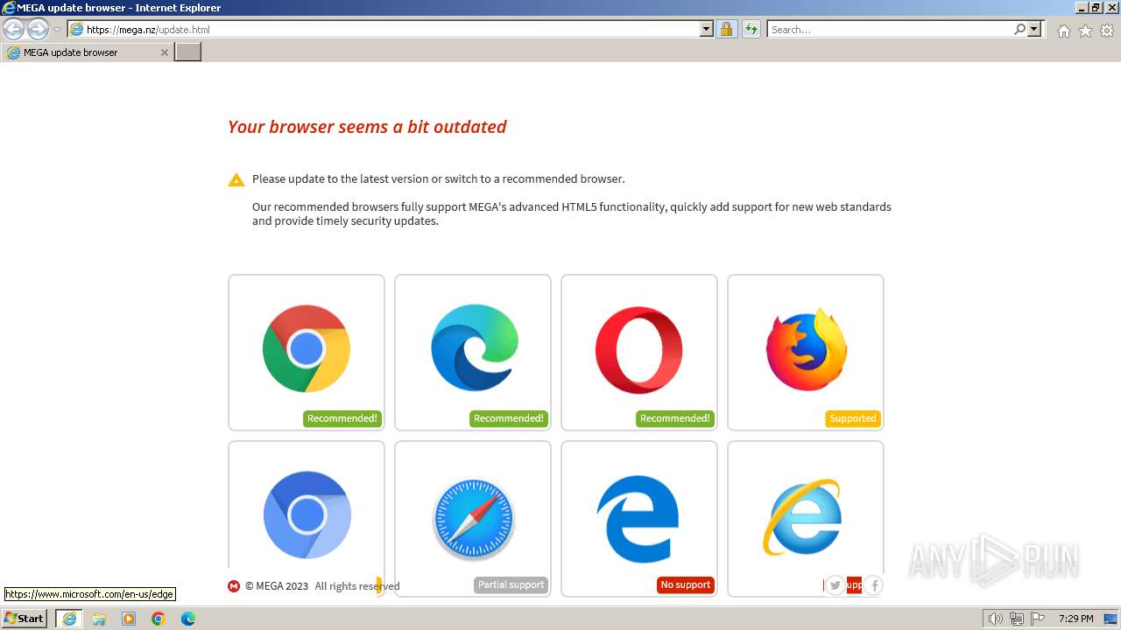This screenshot has height=630, width=1121.
Task: Click the Recommended! badge under Chrome
Action: pyautogui.click(x=342, y=418)
